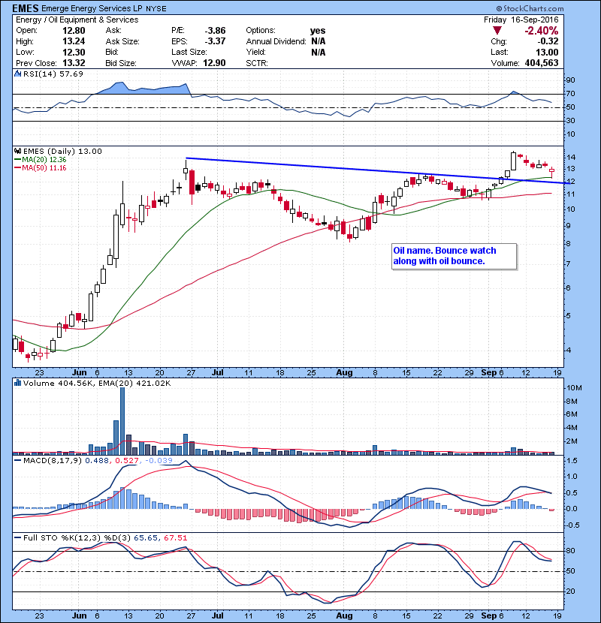
Task: Click the tall June 13 volume spike bar
Action: point(122,421)
